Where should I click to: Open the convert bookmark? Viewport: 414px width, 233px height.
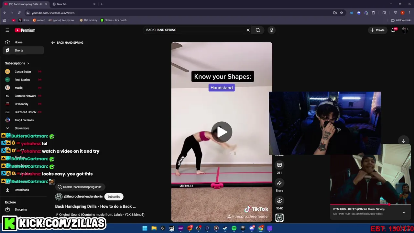[x=39, y=20]
